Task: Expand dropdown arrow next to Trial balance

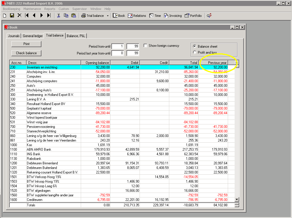Action: pos(108,16)
